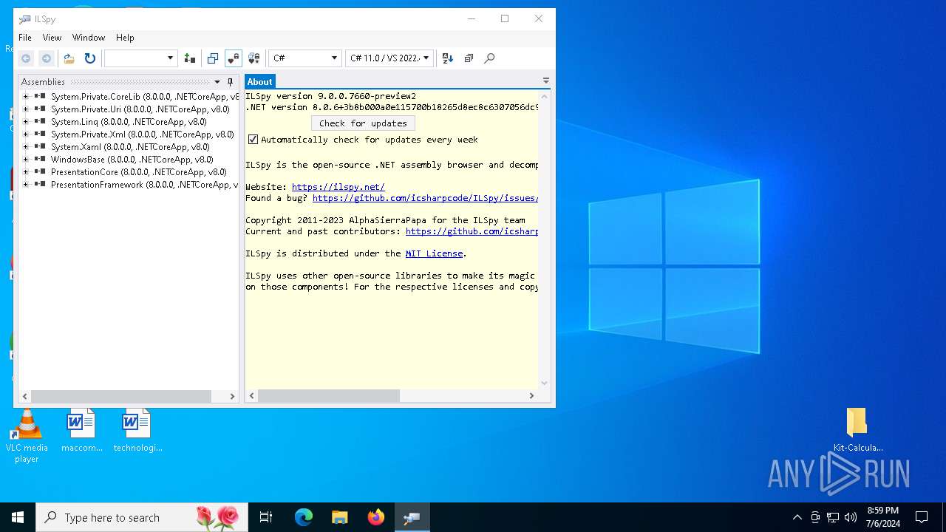
Task: Open the https://ilspy.net/ website link
Action: coord(338,187)
